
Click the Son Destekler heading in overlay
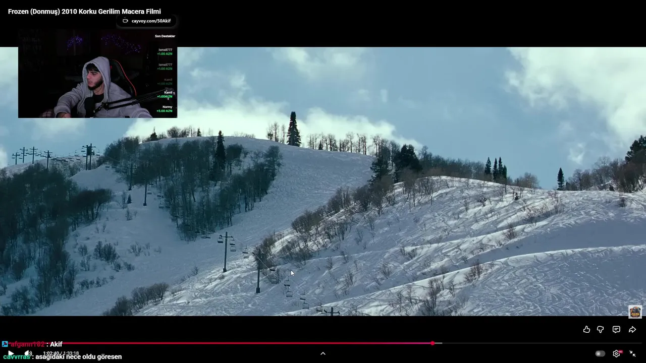tap(165, 36)
